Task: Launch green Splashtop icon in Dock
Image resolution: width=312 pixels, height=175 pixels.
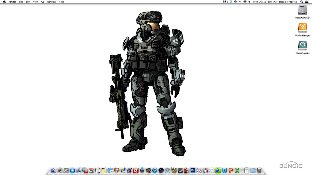Action: [218, 170]
